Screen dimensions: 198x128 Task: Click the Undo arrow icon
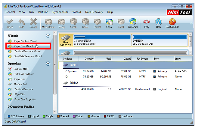[21, 22]
